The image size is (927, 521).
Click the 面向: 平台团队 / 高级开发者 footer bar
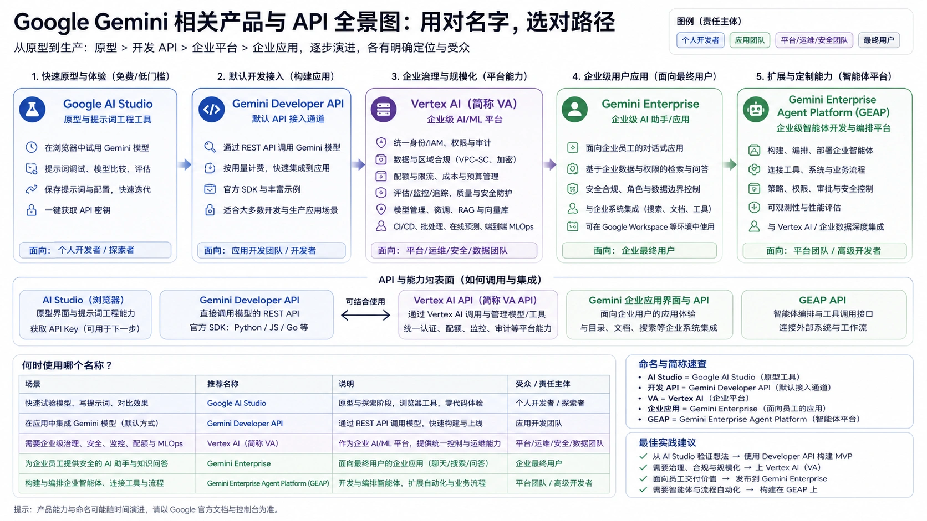[x=824, y=250]
